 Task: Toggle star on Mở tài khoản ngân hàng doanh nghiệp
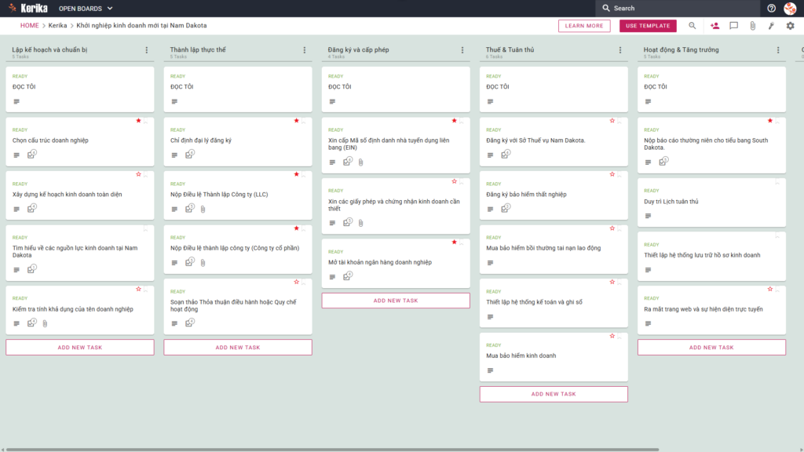click(x=455, y=242)
